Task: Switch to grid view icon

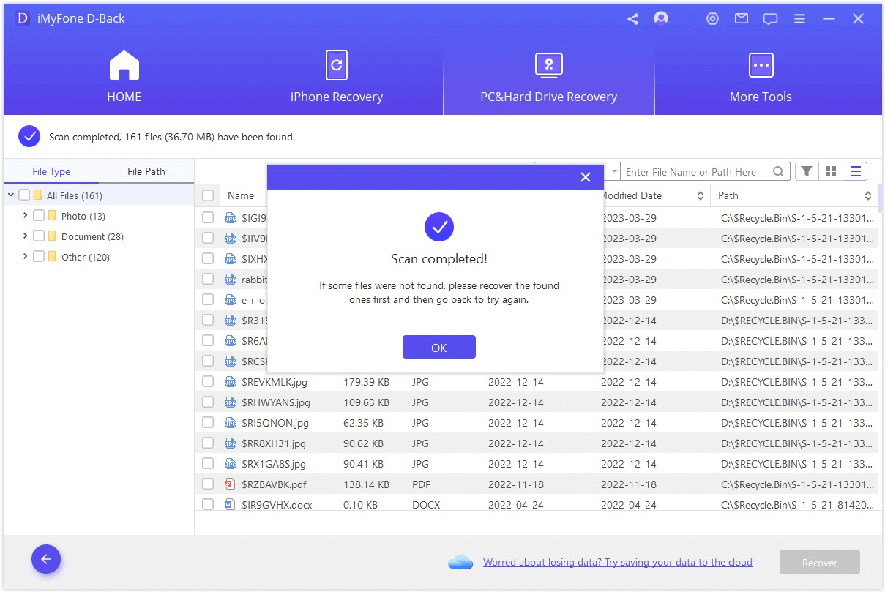Action: coord(831,171)
